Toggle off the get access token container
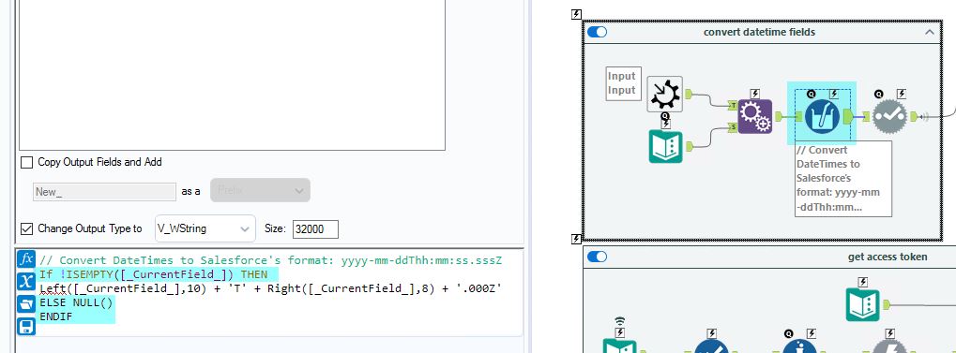This screenshot has width=956, height=353. click(x=597, y=257)
